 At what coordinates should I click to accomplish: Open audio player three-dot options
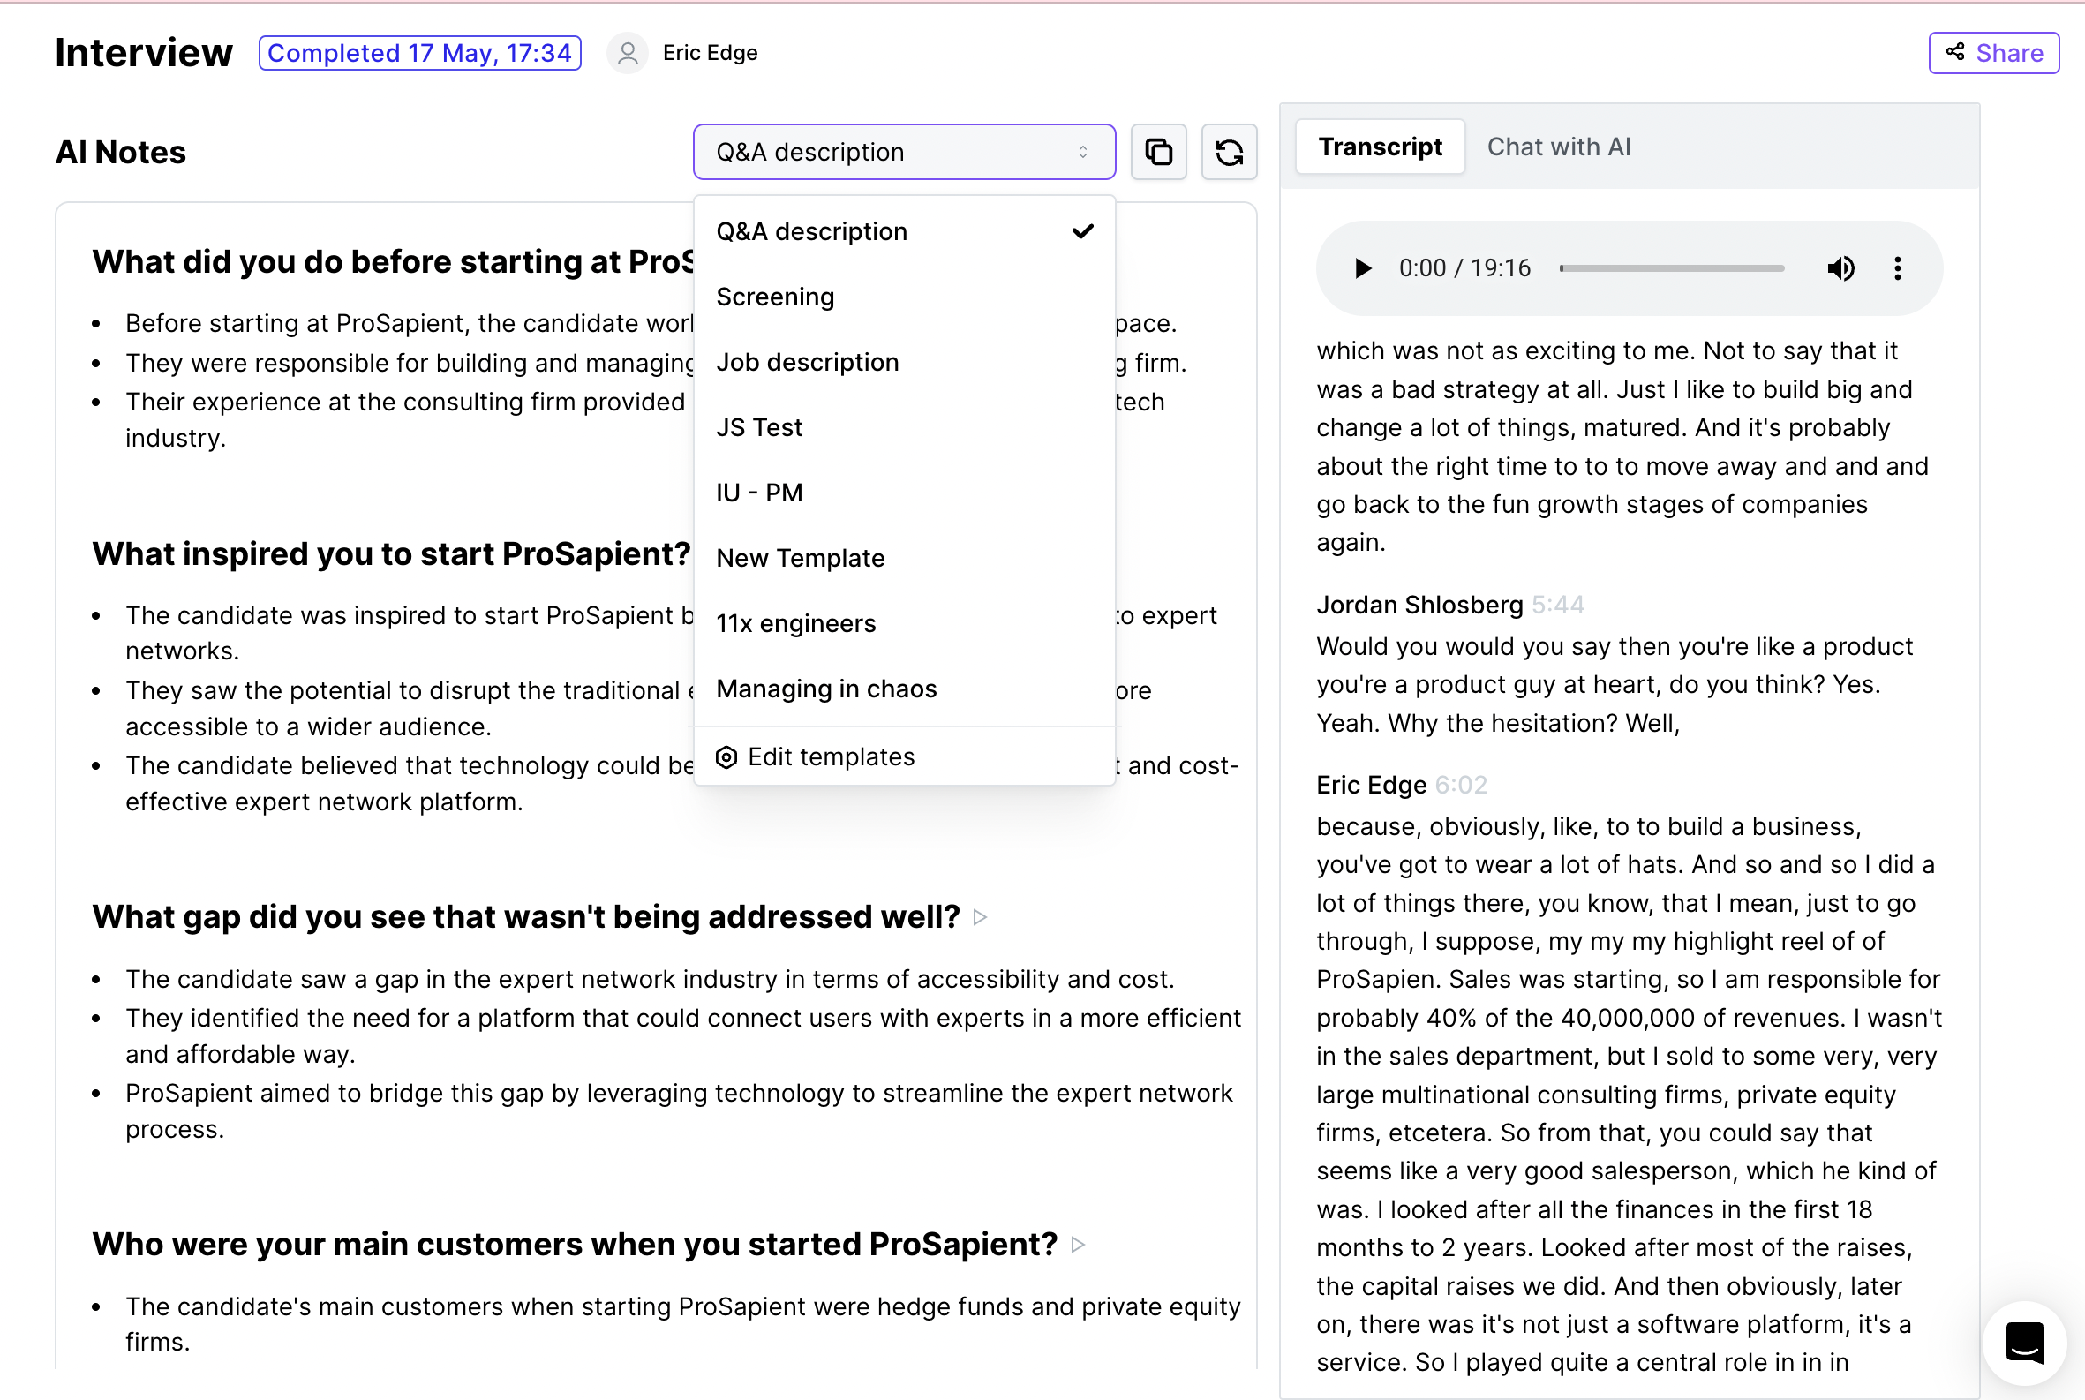coord(1897,267)
